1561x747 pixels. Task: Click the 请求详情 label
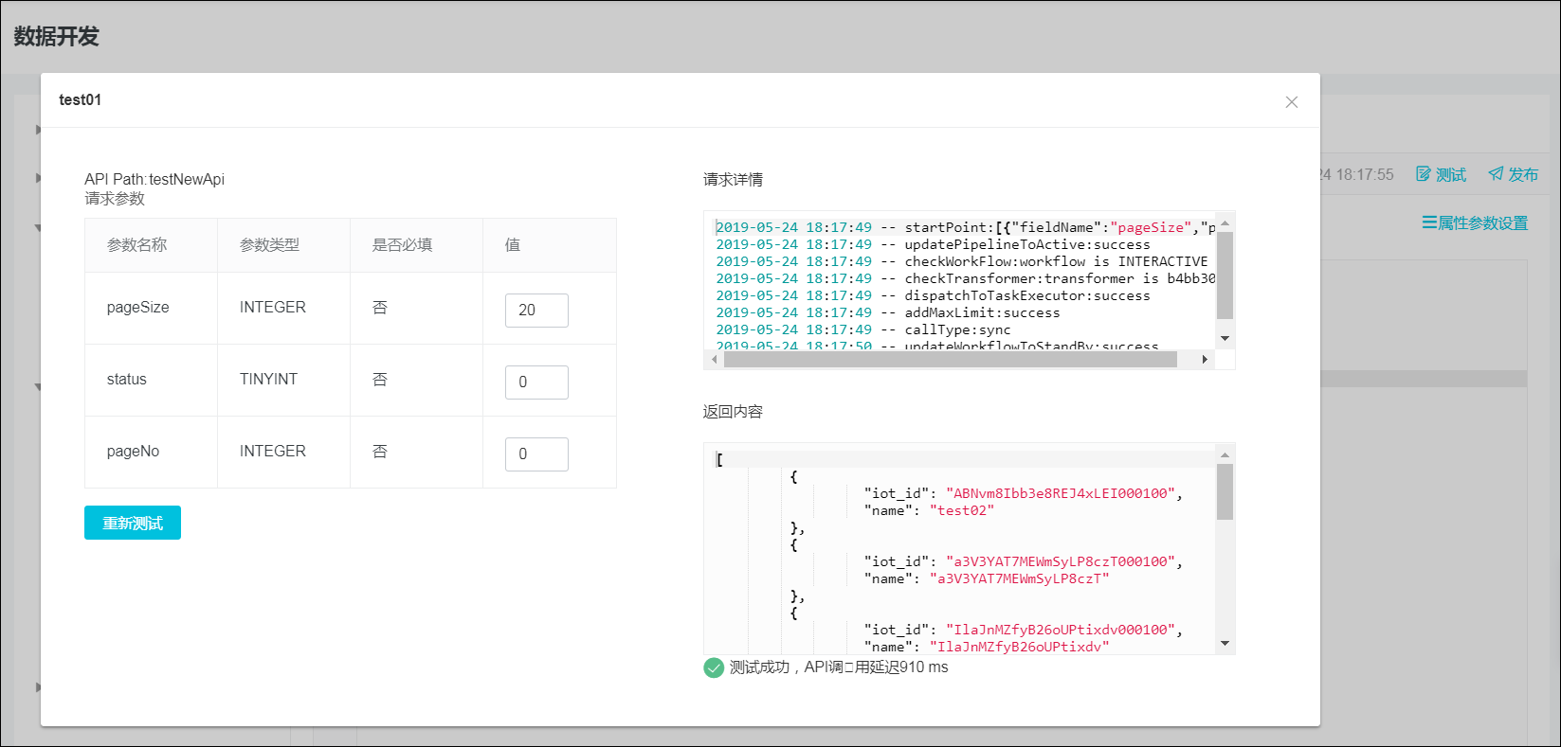click(x=733, y=180)
